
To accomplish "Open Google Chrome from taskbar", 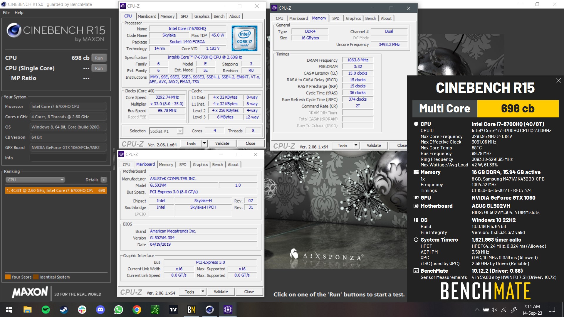I will (137, 309).
